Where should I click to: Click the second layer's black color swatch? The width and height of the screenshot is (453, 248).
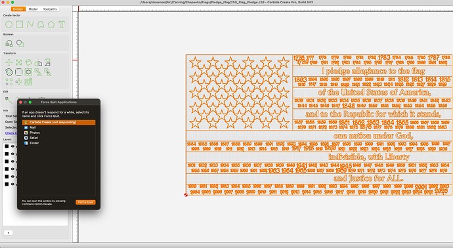[x=7, y=154]
